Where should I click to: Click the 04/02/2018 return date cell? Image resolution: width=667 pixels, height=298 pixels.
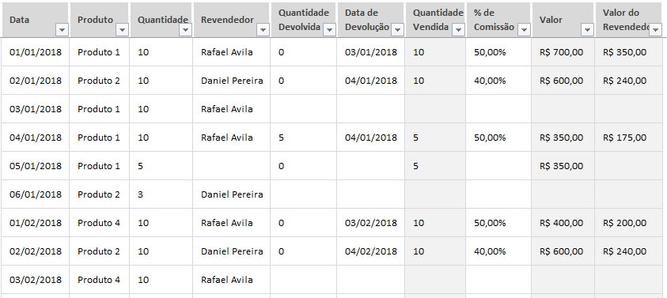coord(370,251)
